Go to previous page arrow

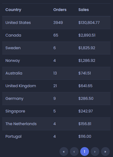pyautogui.click(x=74, y=152)
